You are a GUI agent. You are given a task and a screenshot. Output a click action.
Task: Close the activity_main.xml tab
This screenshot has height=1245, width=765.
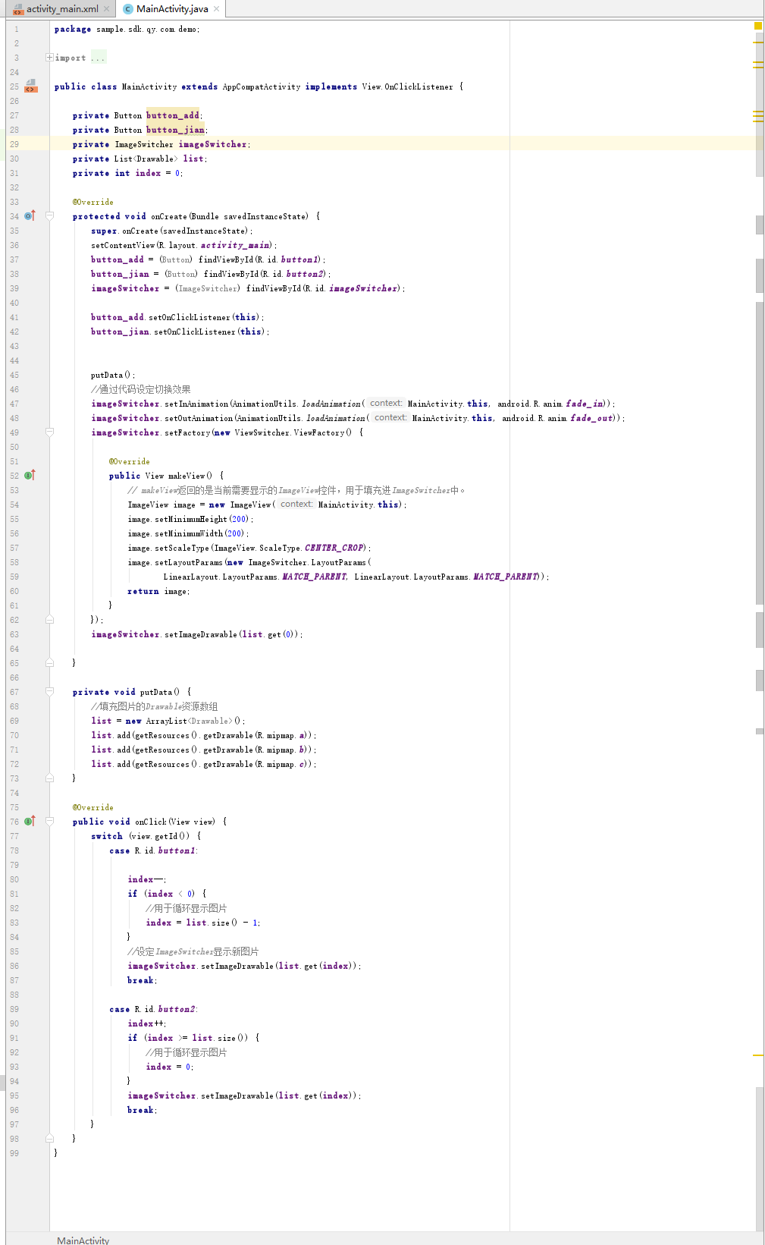tap(107, 9)
